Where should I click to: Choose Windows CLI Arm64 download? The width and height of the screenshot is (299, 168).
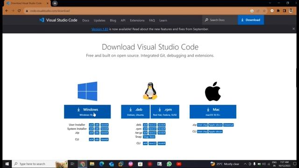(105, 140)
